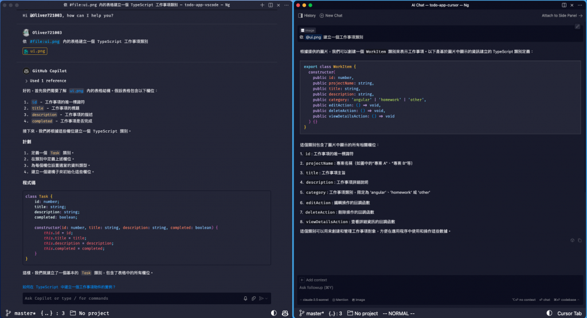Click the edit pencil icon on Cursor message
587x318 pixels.
pos(577,26)
